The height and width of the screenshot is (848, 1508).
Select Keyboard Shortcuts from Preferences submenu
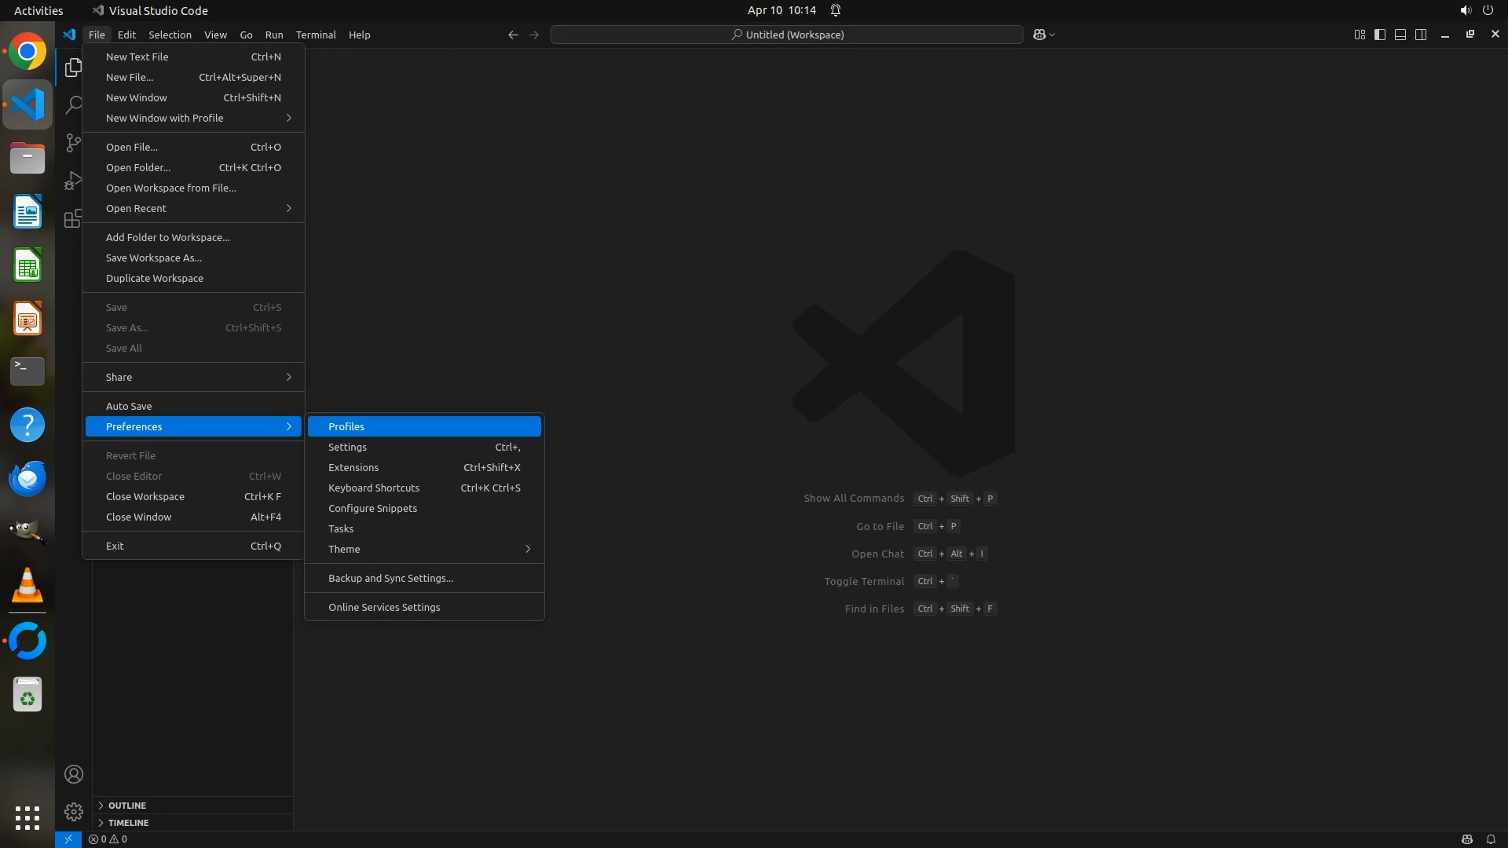pyautogui.click(x=374, y=488)
